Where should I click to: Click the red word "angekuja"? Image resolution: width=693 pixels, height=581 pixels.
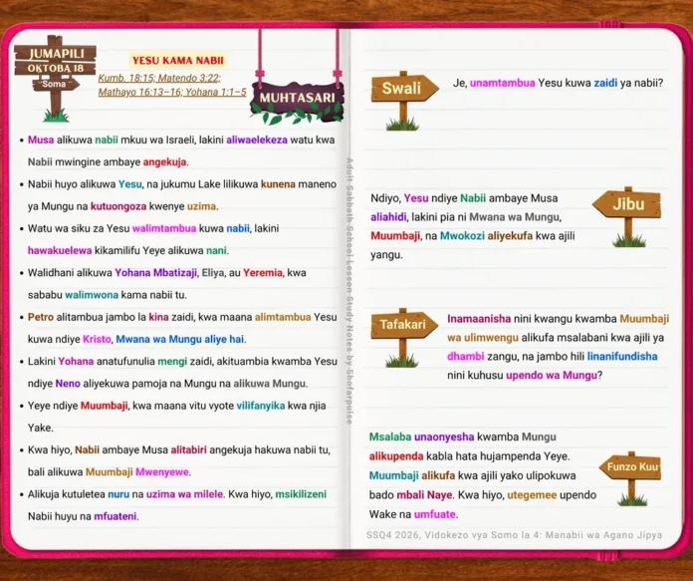(165, 162)
